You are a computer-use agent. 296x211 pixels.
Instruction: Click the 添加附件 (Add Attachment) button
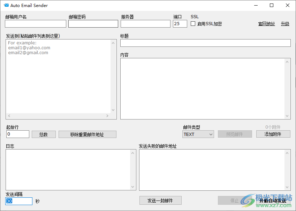[x=273, y=134]
